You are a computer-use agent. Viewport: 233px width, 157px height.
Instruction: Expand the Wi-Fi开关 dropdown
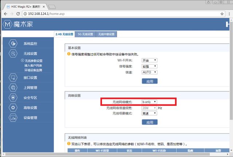(150, 60)
